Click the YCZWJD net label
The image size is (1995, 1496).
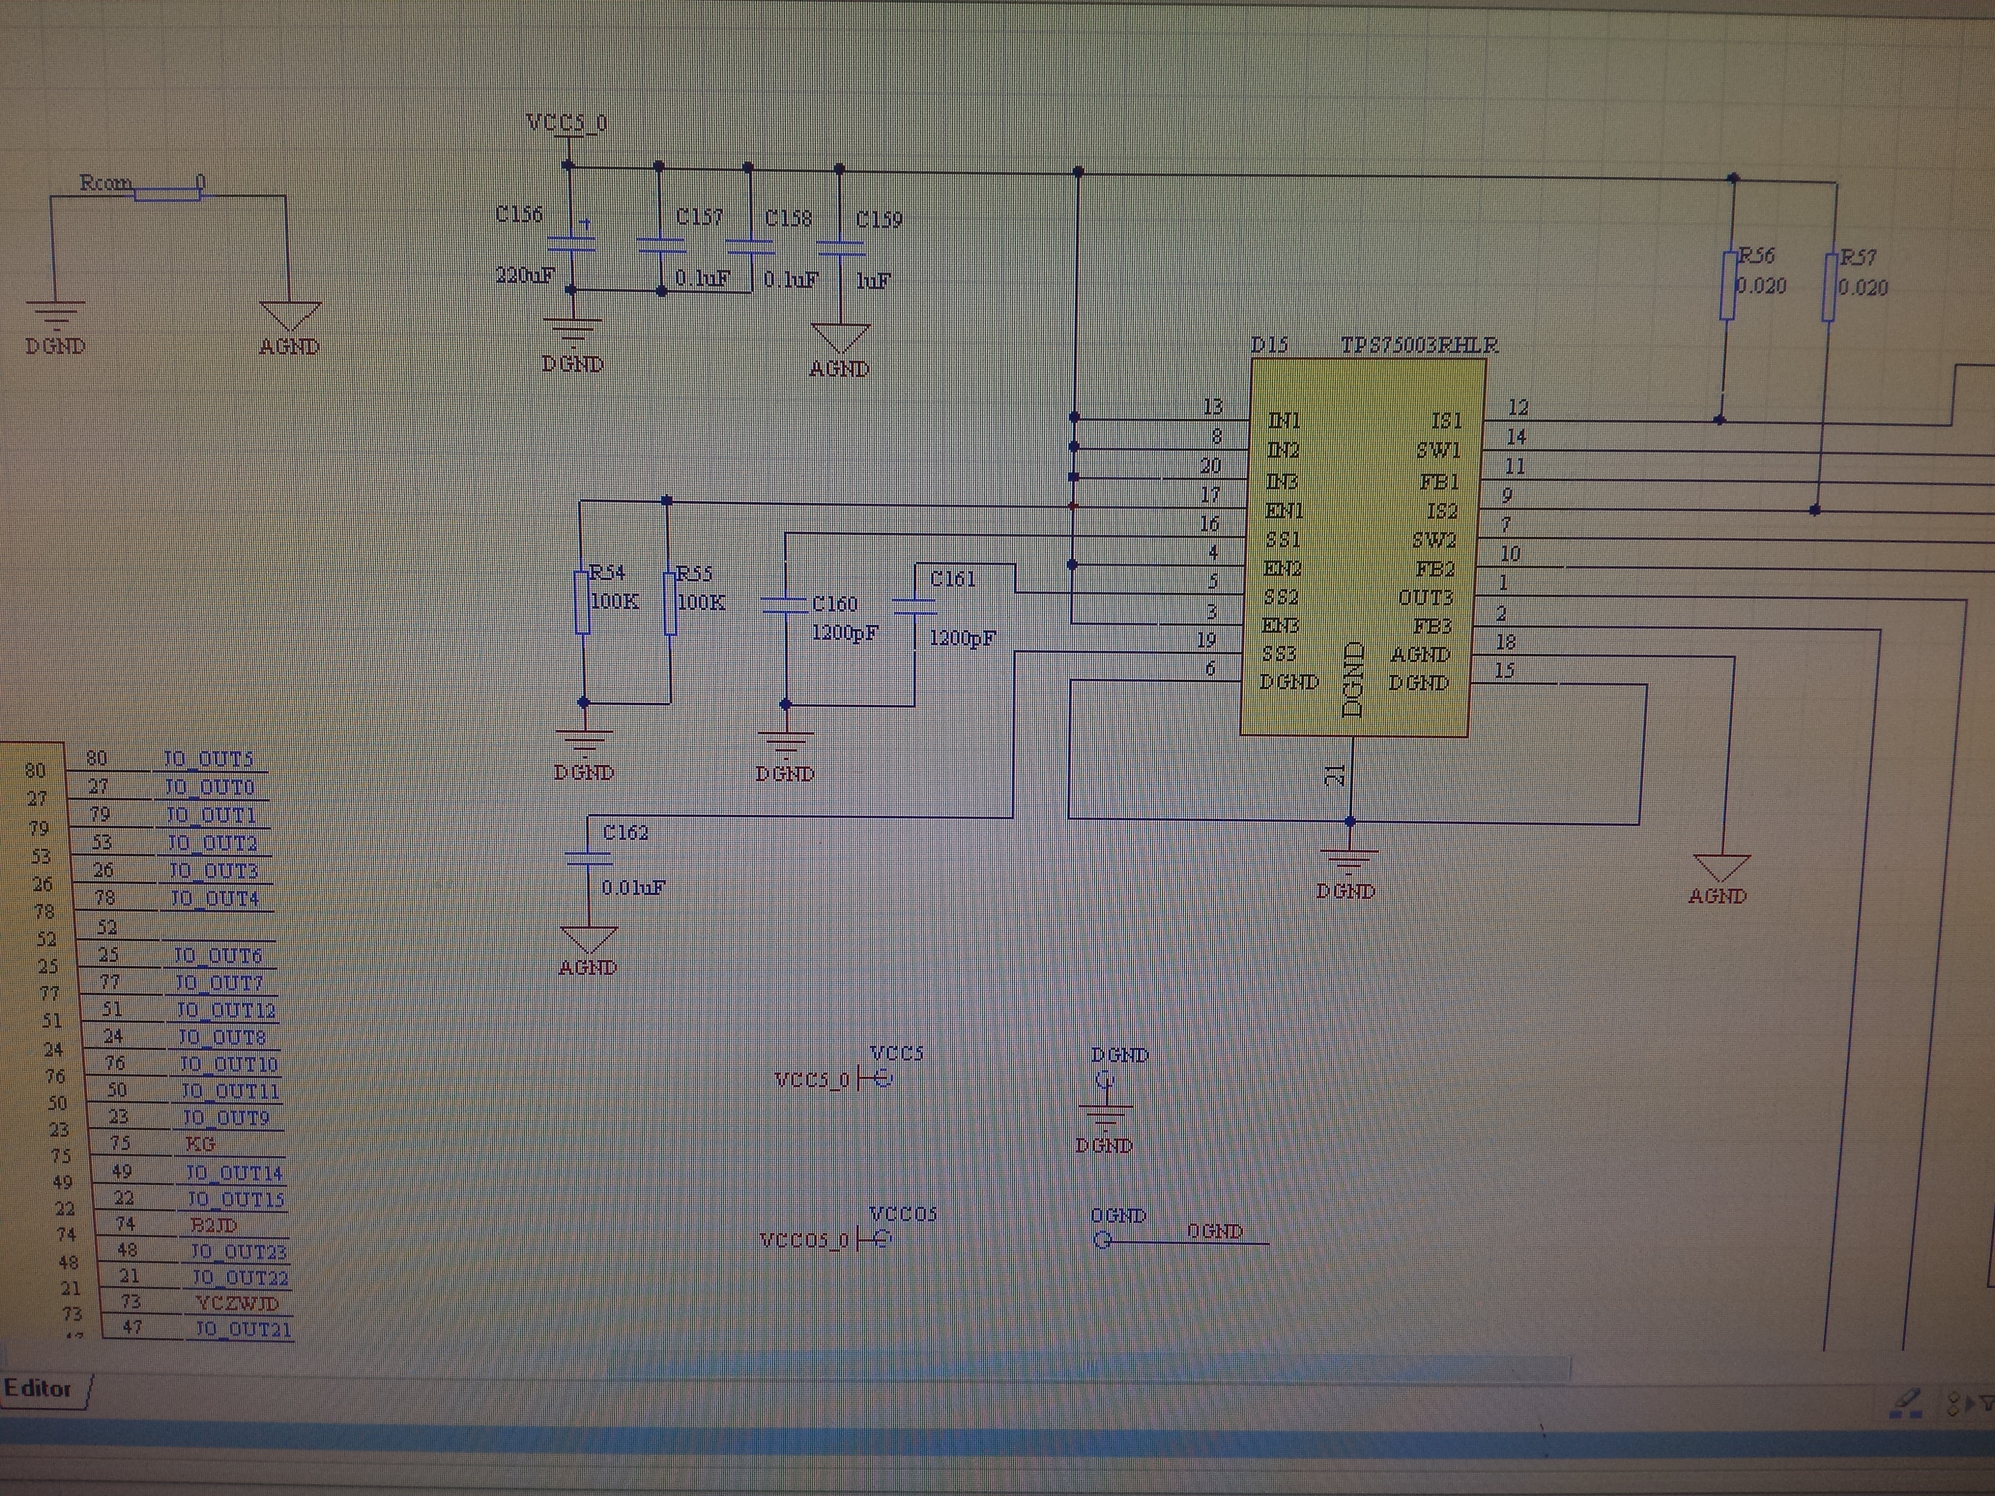point(237,1303)
